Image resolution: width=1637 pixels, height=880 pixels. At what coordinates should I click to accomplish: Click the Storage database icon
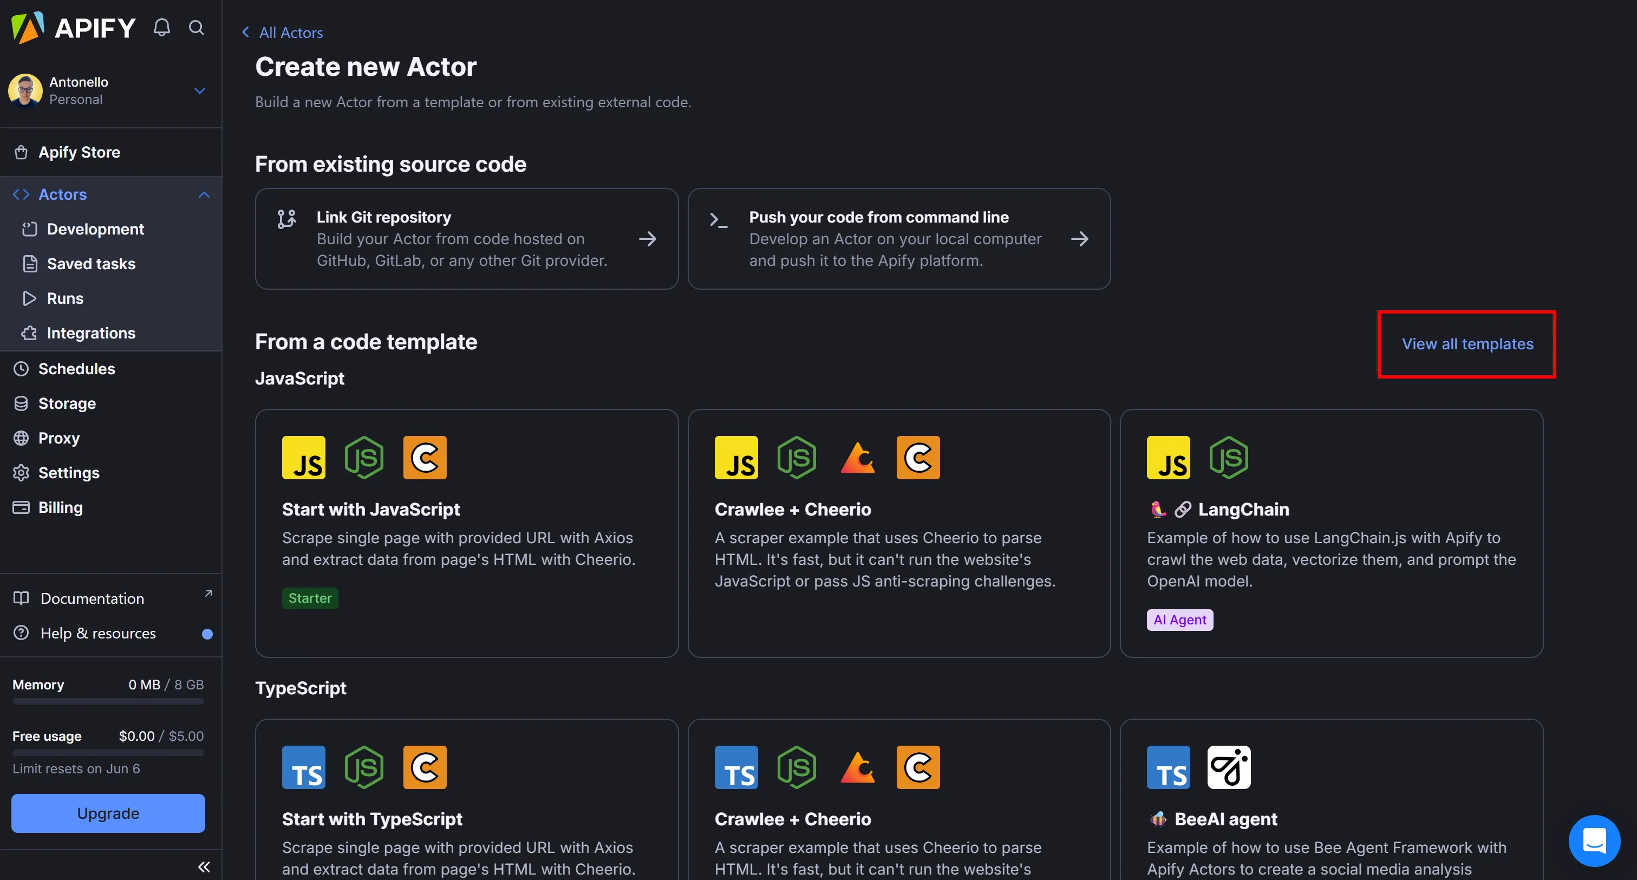tap(21, 403)
